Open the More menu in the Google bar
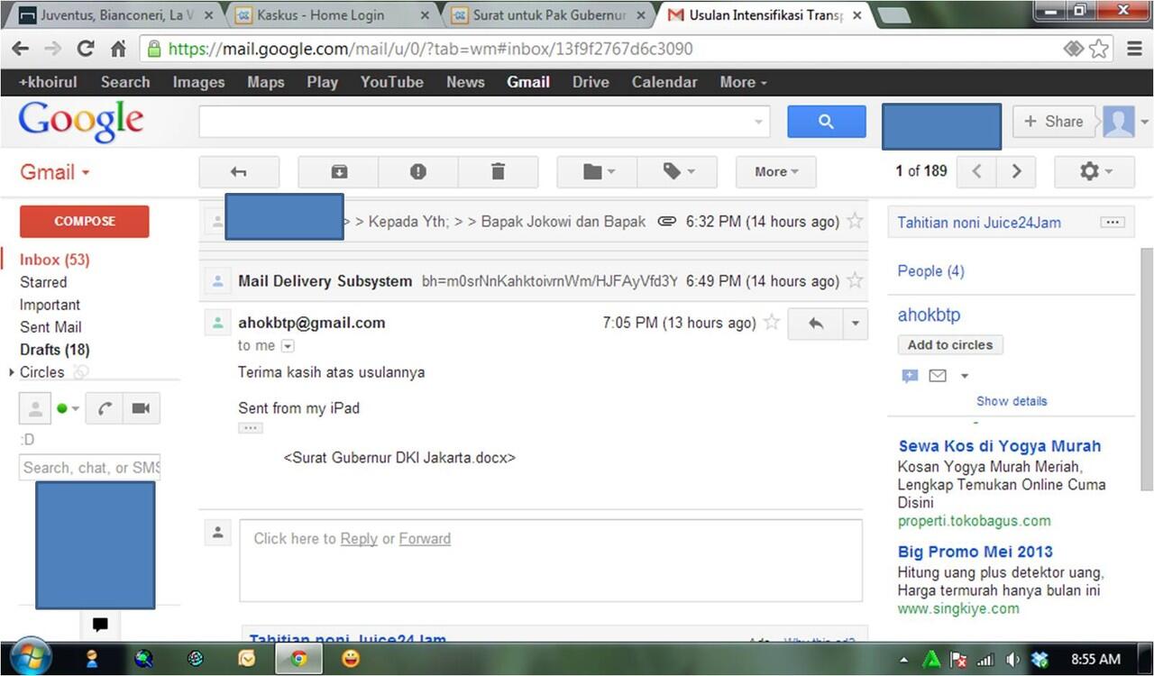The height and width of the screenshot is (676, 1154). [x=744, y=82]
